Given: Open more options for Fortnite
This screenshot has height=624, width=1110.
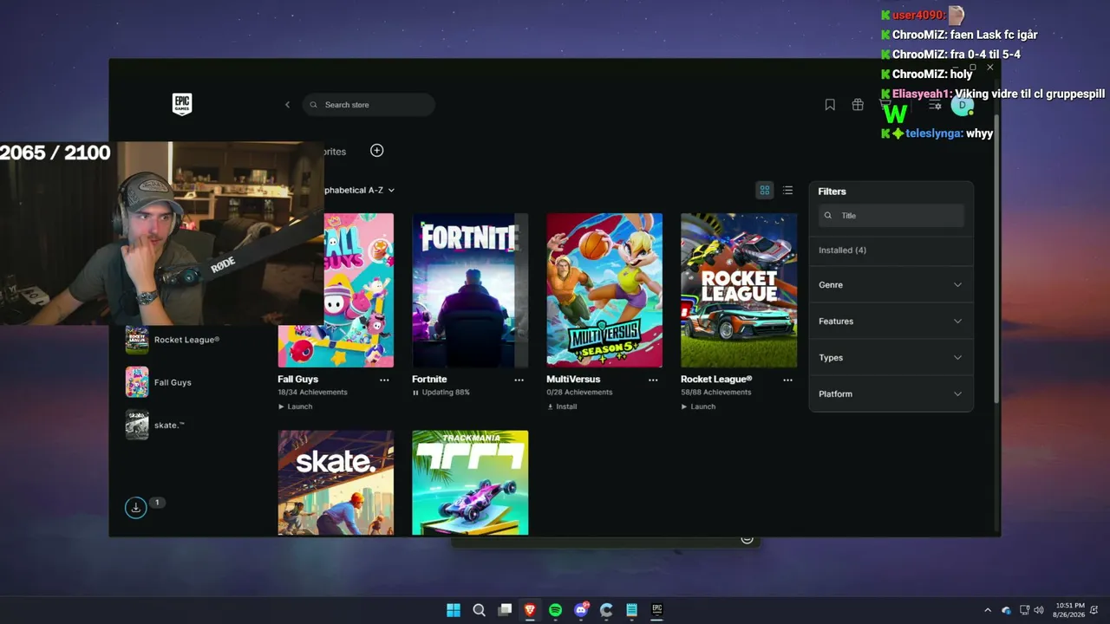Looking at the screenshot, I should click(x=519, y=380).
